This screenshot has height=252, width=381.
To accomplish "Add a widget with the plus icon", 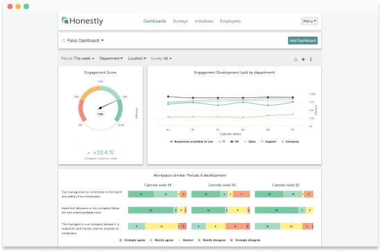I will click(303, 59).
